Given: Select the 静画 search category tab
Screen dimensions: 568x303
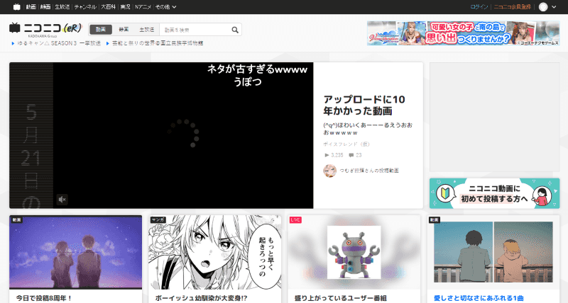Looking at the screenshot, I should pos(124,30).
